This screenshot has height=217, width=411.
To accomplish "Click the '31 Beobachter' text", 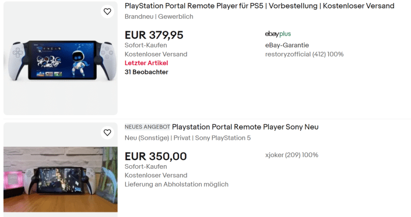I will point(146,72).
